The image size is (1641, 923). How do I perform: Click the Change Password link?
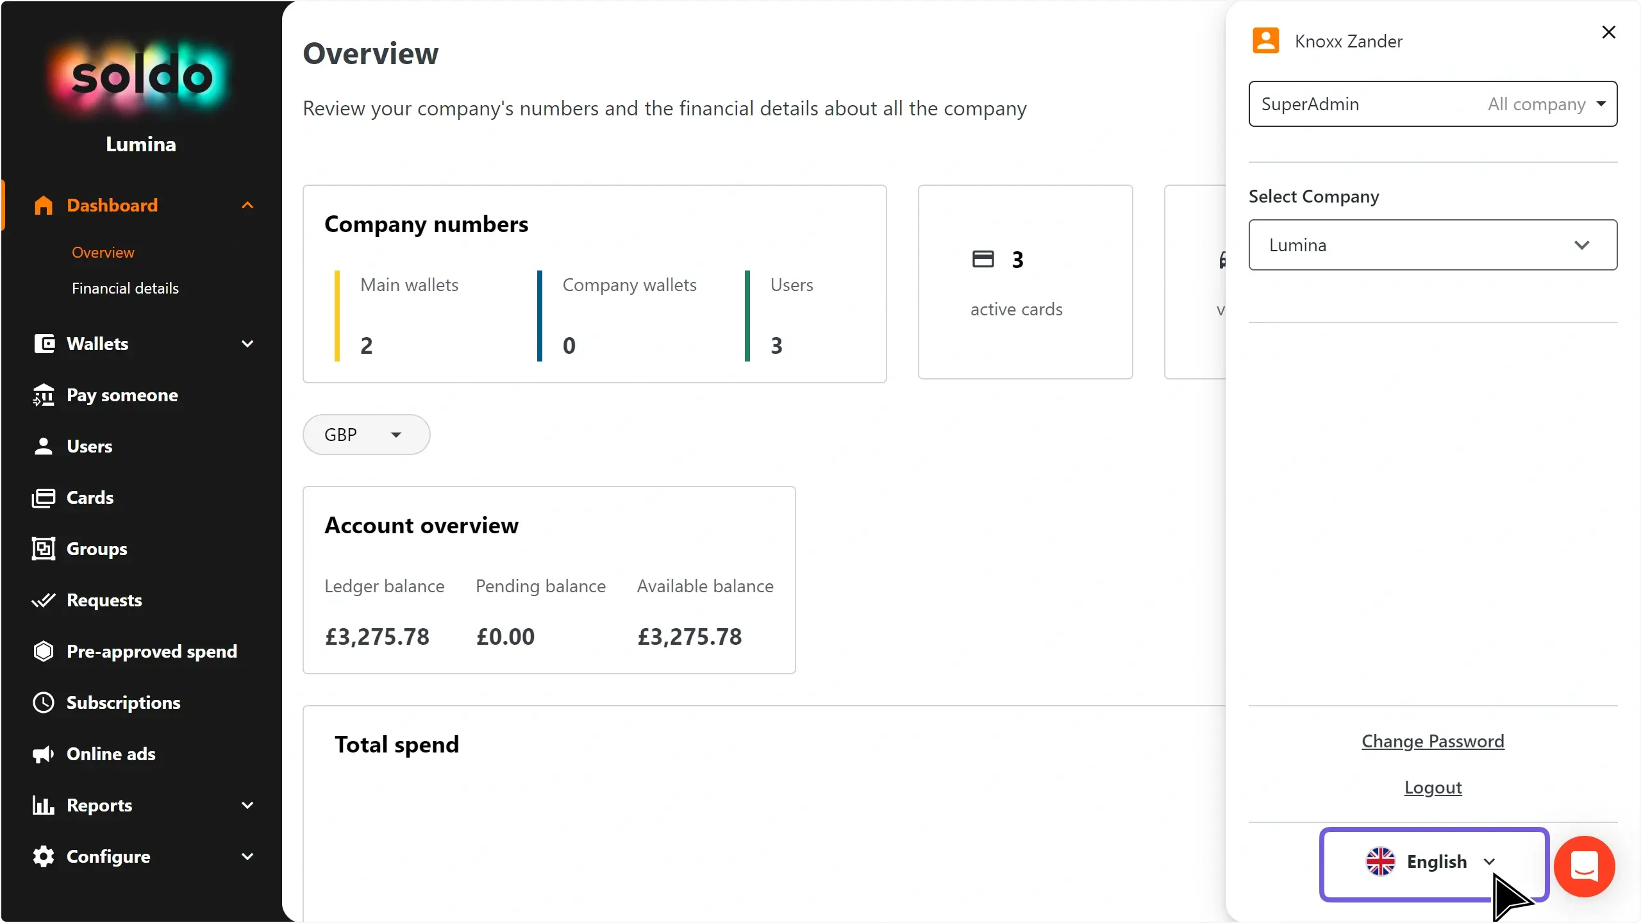coord(1432,741)
